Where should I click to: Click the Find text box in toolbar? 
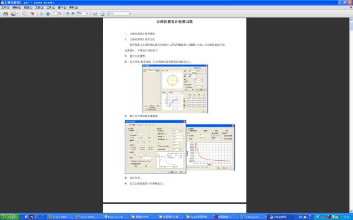click(119, 13)
